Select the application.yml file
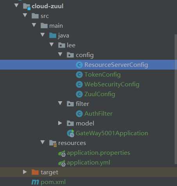 point(88,163)
